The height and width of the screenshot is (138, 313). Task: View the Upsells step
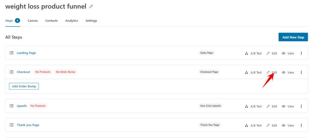pyautogui.click(x=288, y=106)
